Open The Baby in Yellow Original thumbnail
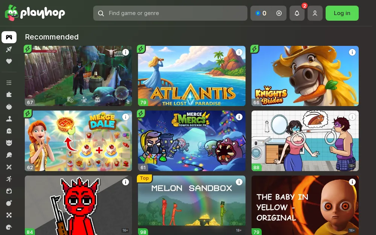The width and height of the screenshot is (376, 235). [305, 205]
